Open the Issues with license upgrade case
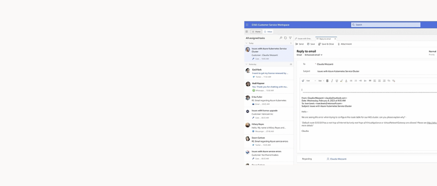 coord(269,114)
